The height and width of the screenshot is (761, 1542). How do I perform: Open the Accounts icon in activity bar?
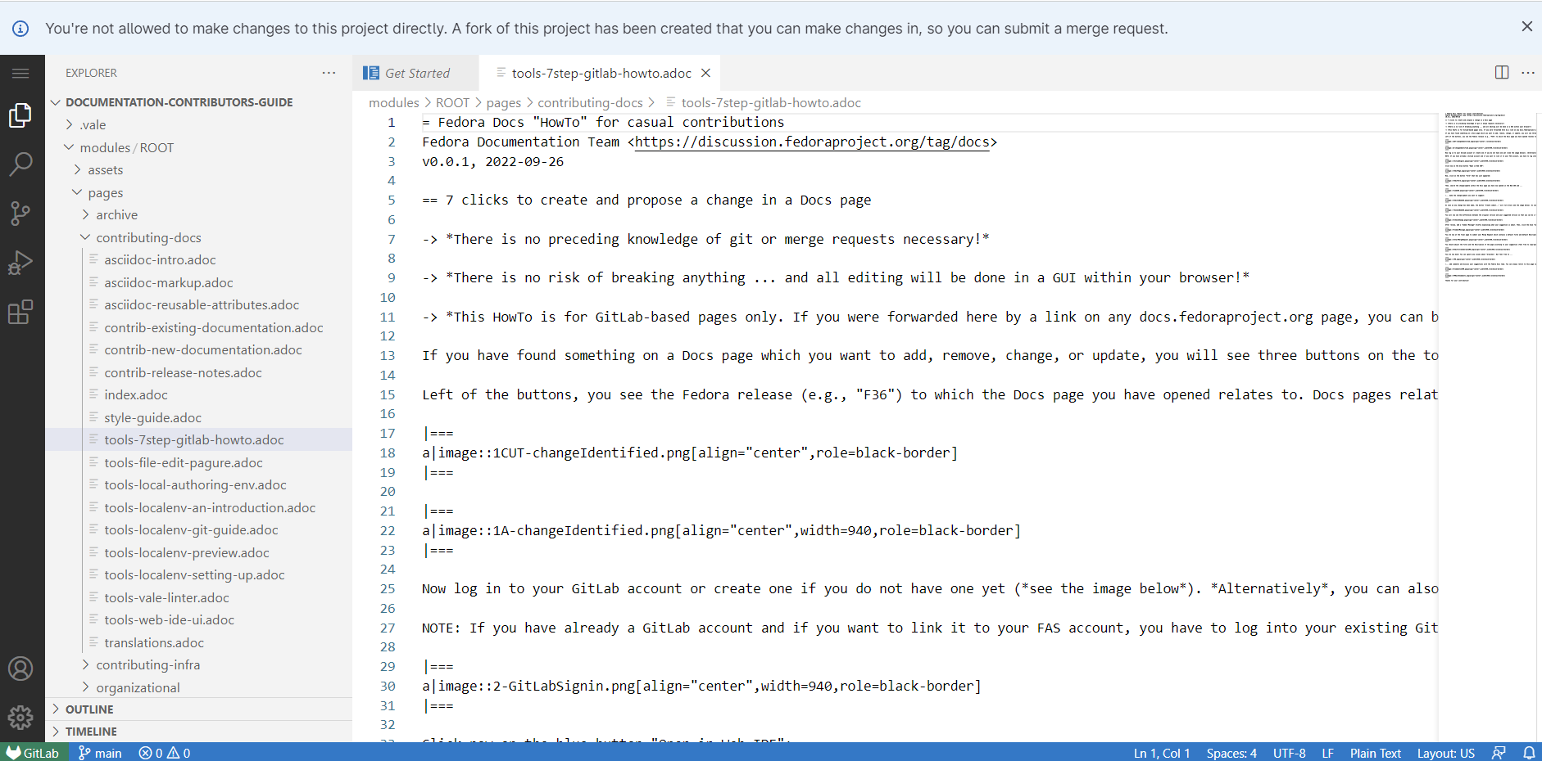(20, 669)
